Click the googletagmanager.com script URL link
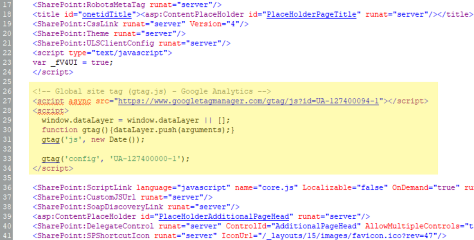Screen dimensions: 474x240 coord(248,101)
